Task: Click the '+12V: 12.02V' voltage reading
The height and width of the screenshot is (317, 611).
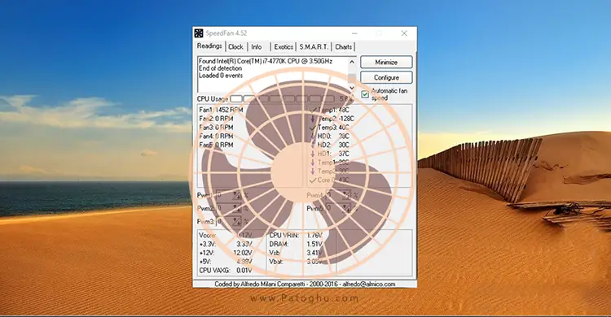Action: [x=225, y=253]
